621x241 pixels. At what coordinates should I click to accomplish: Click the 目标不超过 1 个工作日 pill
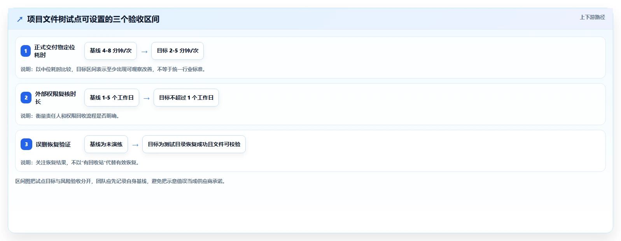[x=186, y=98]
